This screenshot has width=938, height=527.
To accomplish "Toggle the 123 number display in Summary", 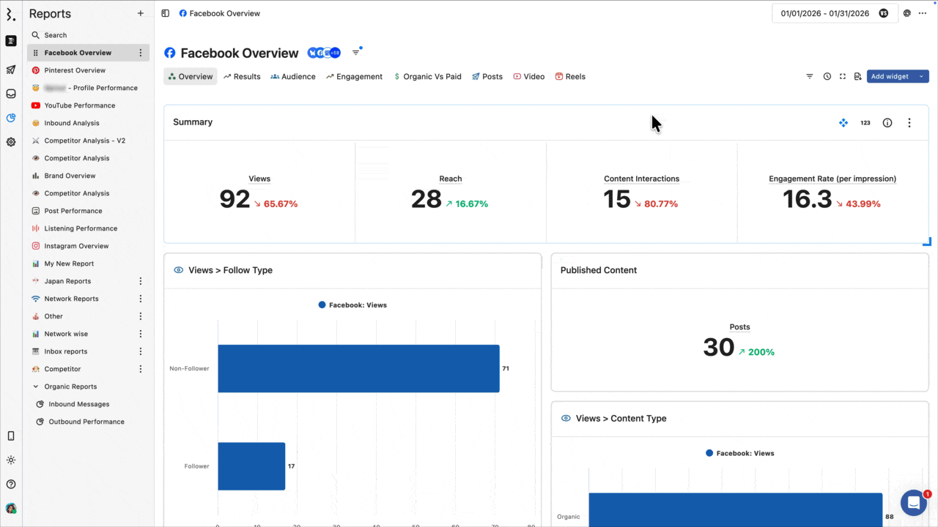I will pyautogui.click(x=865, y=123).
